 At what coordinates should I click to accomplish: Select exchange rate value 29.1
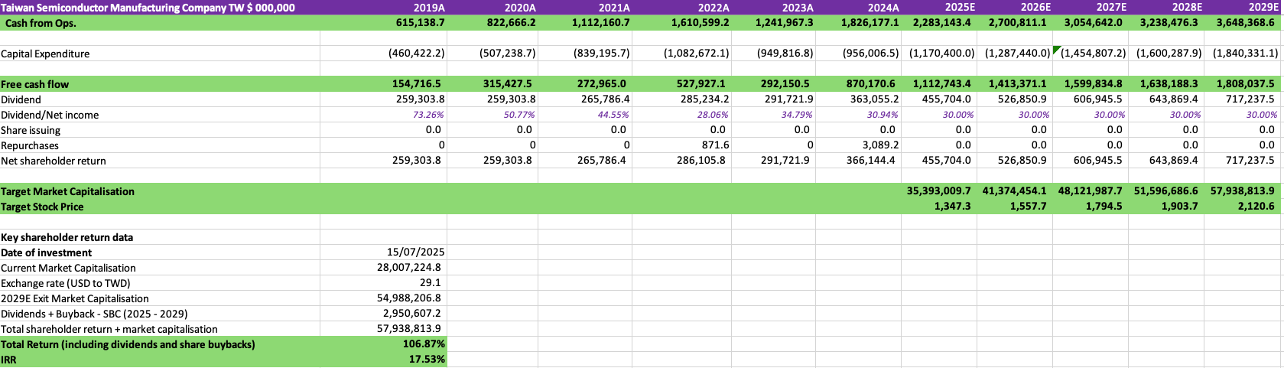(x=430, y=283)
